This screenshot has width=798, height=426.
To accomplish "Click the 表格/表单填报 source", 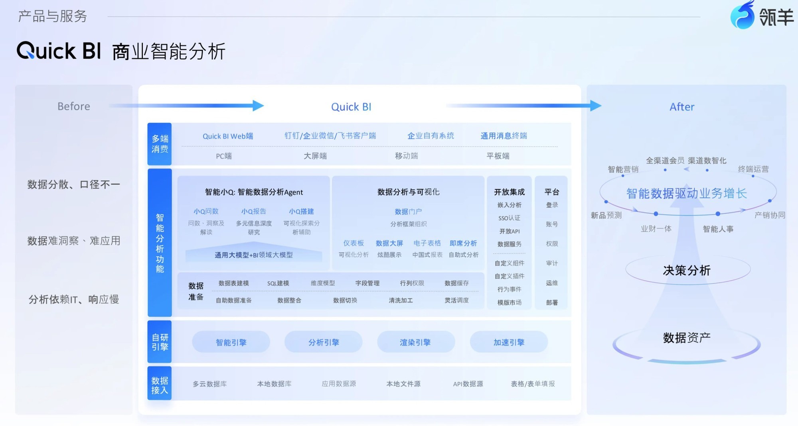I will [533, 383].
